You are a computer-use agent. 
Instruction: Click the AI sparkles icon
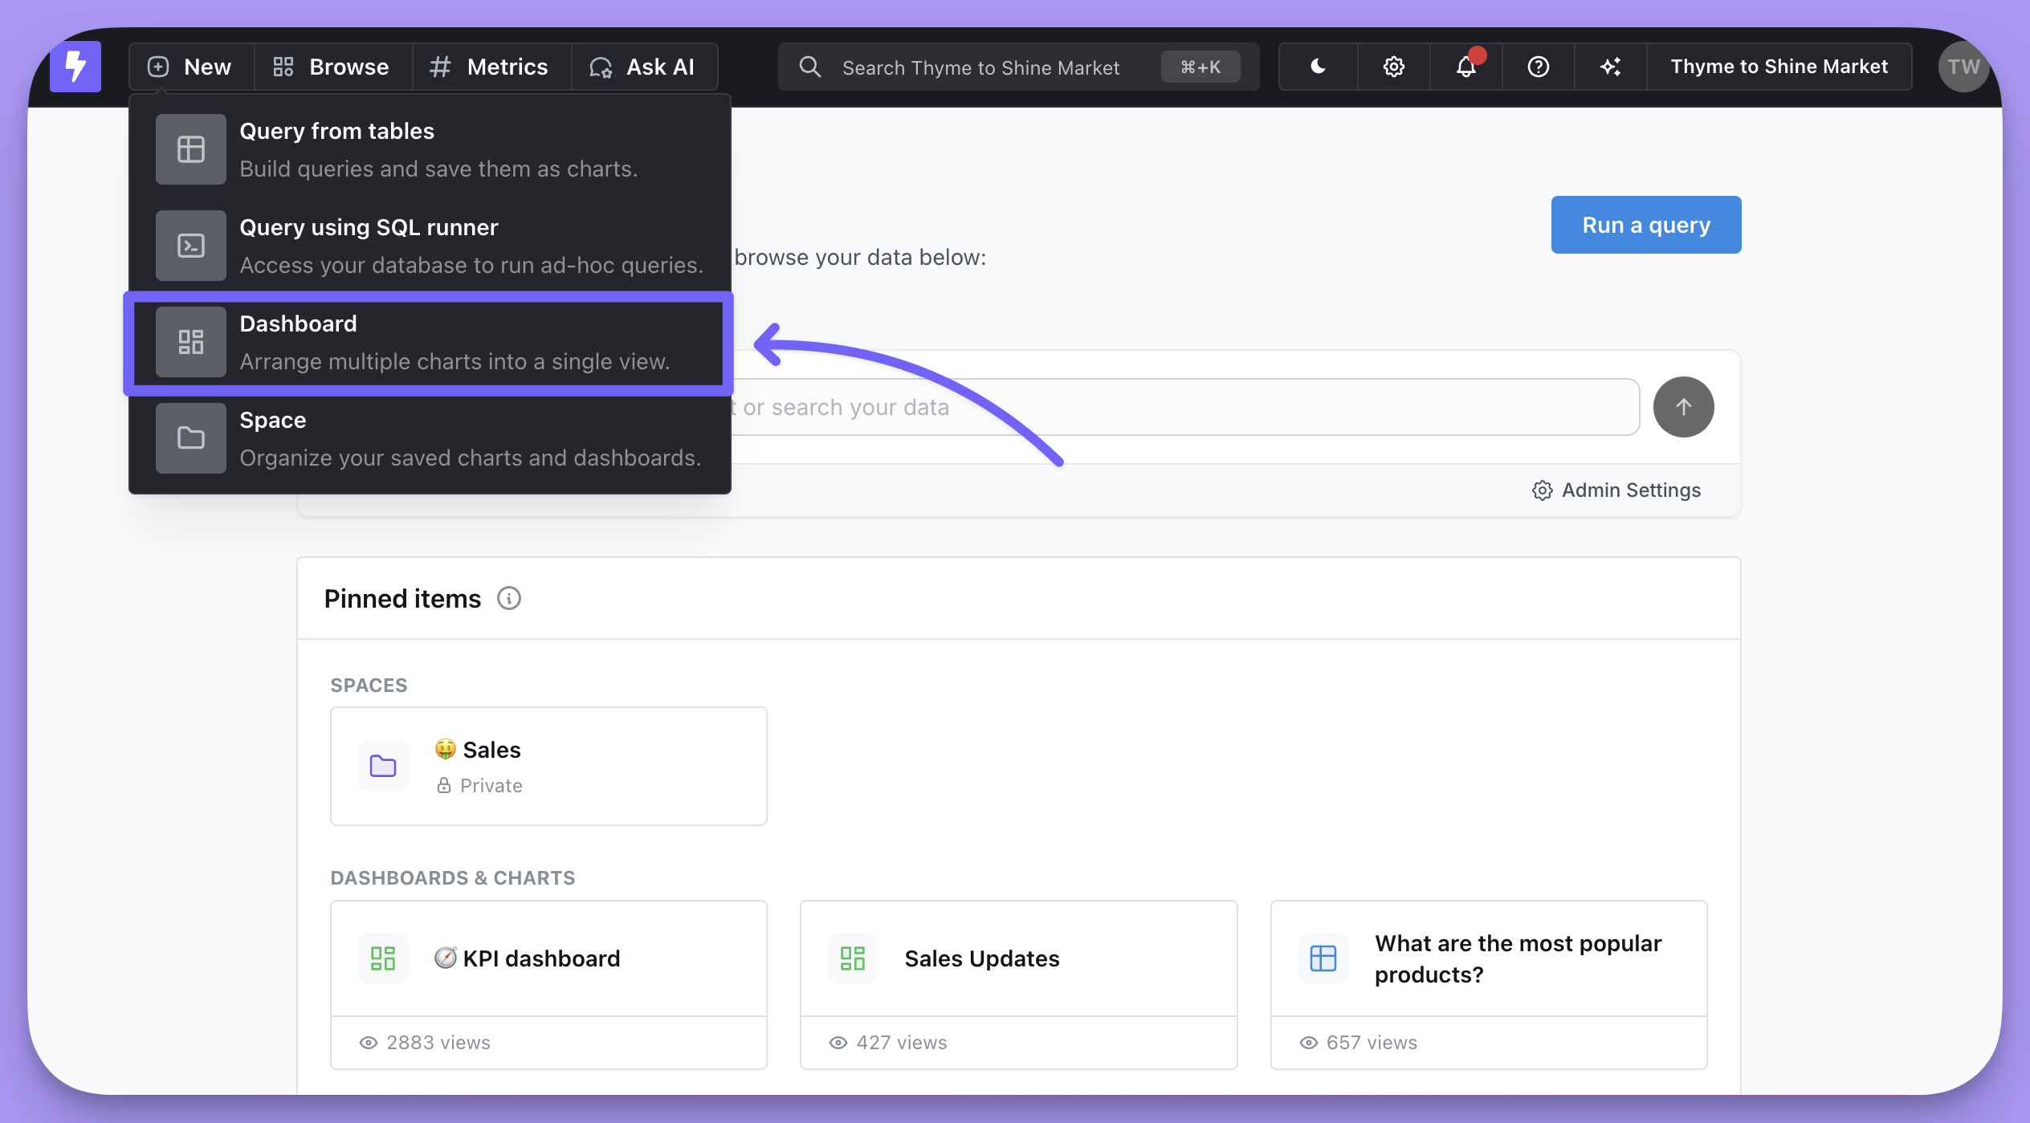(x=1610, y=67)
